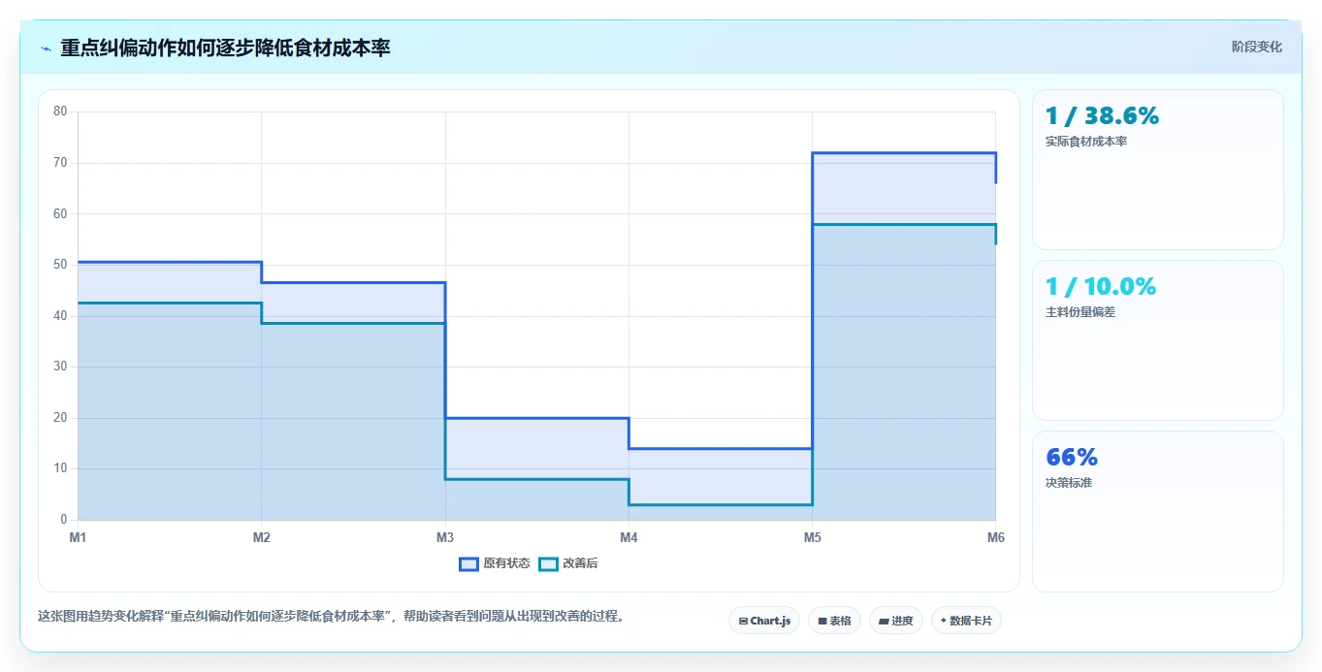1322x672 pixels.
Task: Click the M6 axis label
Action: pos(995,537)
